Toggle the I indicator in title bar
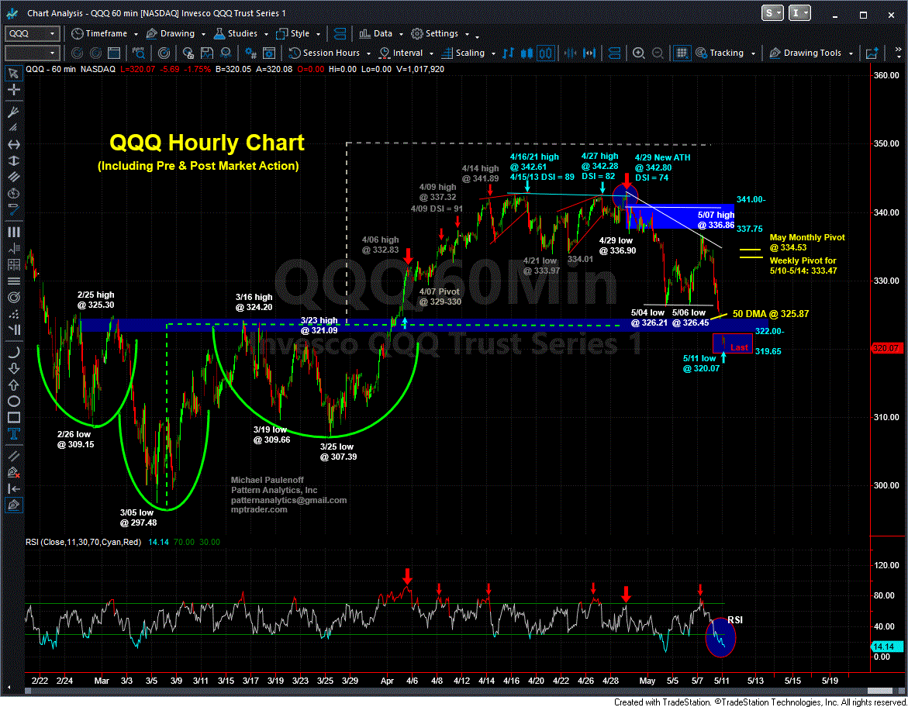908x707 pixels. (799, 12)
